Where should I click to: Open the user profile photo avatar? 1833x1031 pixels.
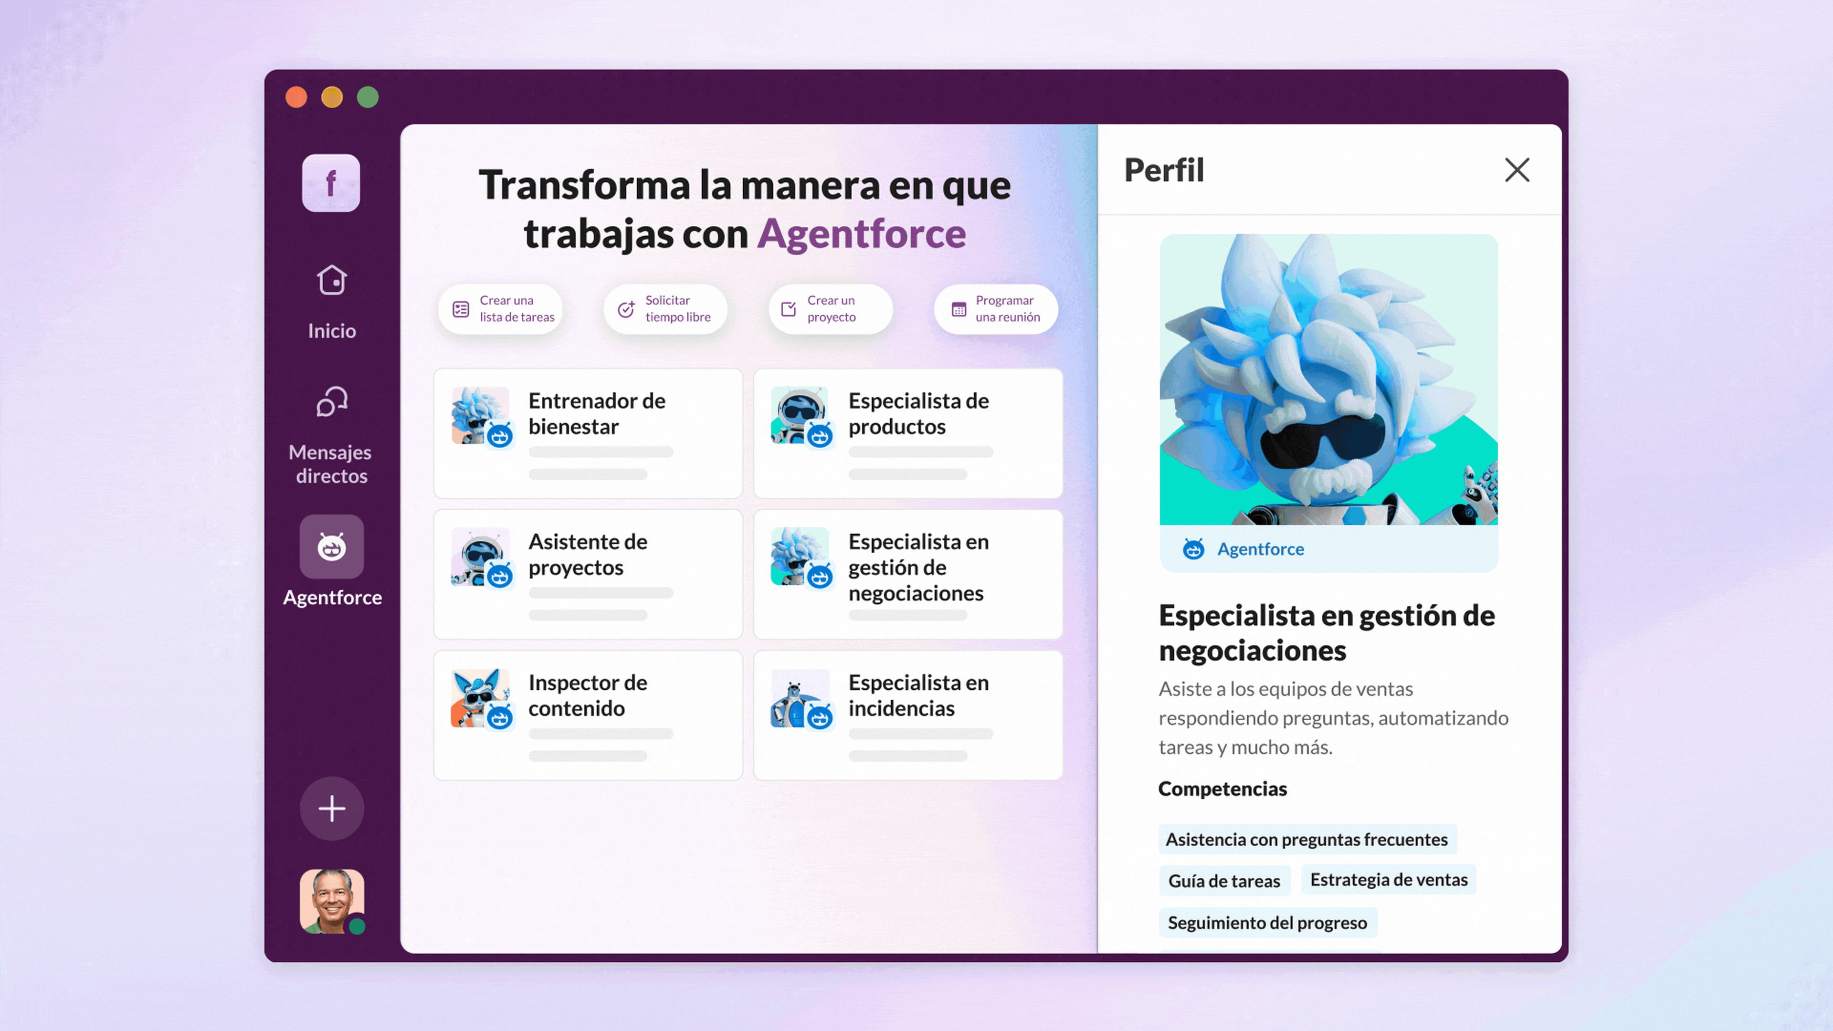click(x=332, y=901)
